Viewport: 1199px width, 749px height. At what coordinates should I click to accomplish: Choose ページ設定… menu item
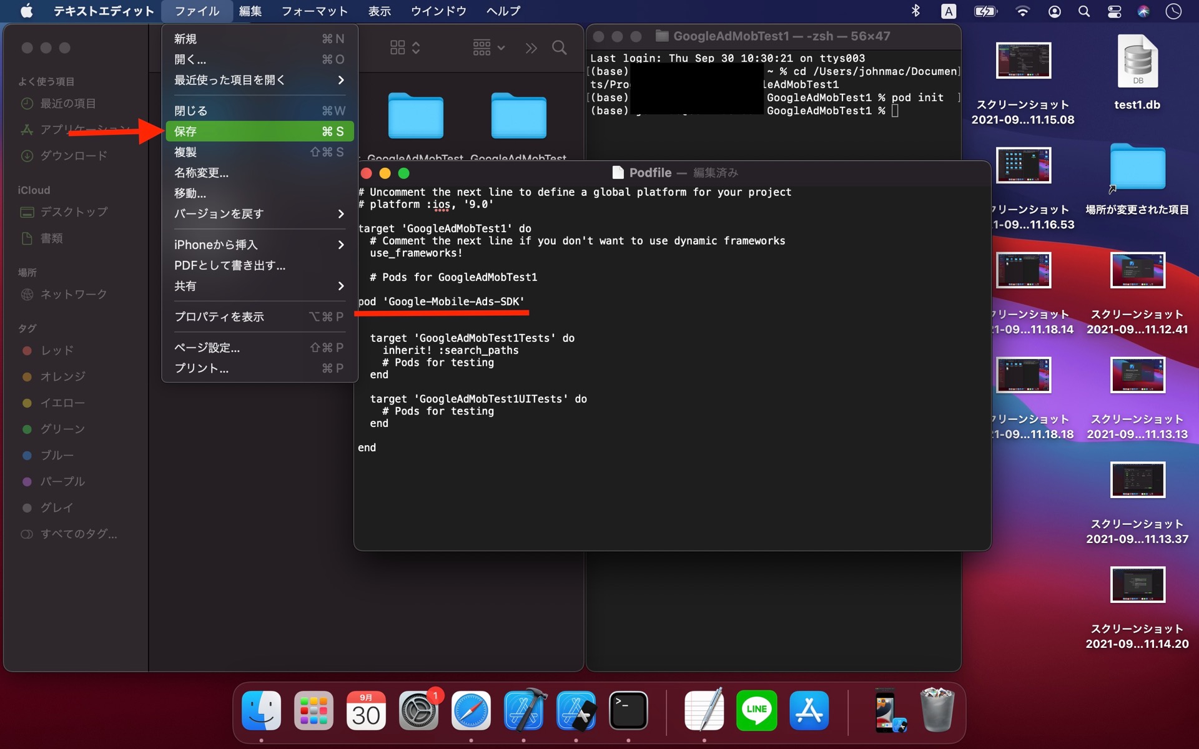pos(259,347)
